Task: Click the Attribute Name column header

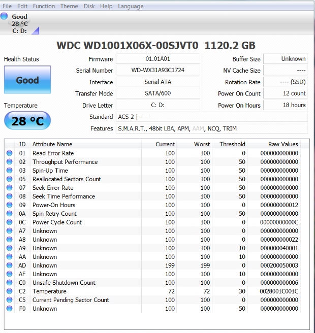Action: point(52,144)
